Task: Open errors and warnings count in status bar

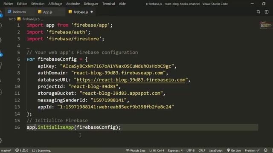Action: coord(22,150)
